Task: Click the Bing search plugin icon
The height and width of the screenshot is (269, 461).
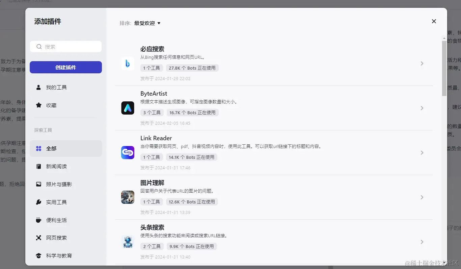Action: (x=128, y=64)
